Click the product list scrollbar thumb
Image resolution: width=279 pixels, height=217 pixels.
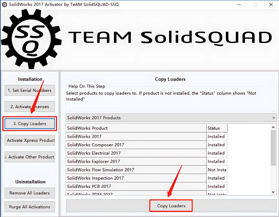click(273, 148)
